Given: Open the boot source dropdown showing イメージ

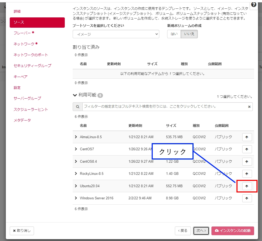Looking at the screenshot, I should [116, 34].
